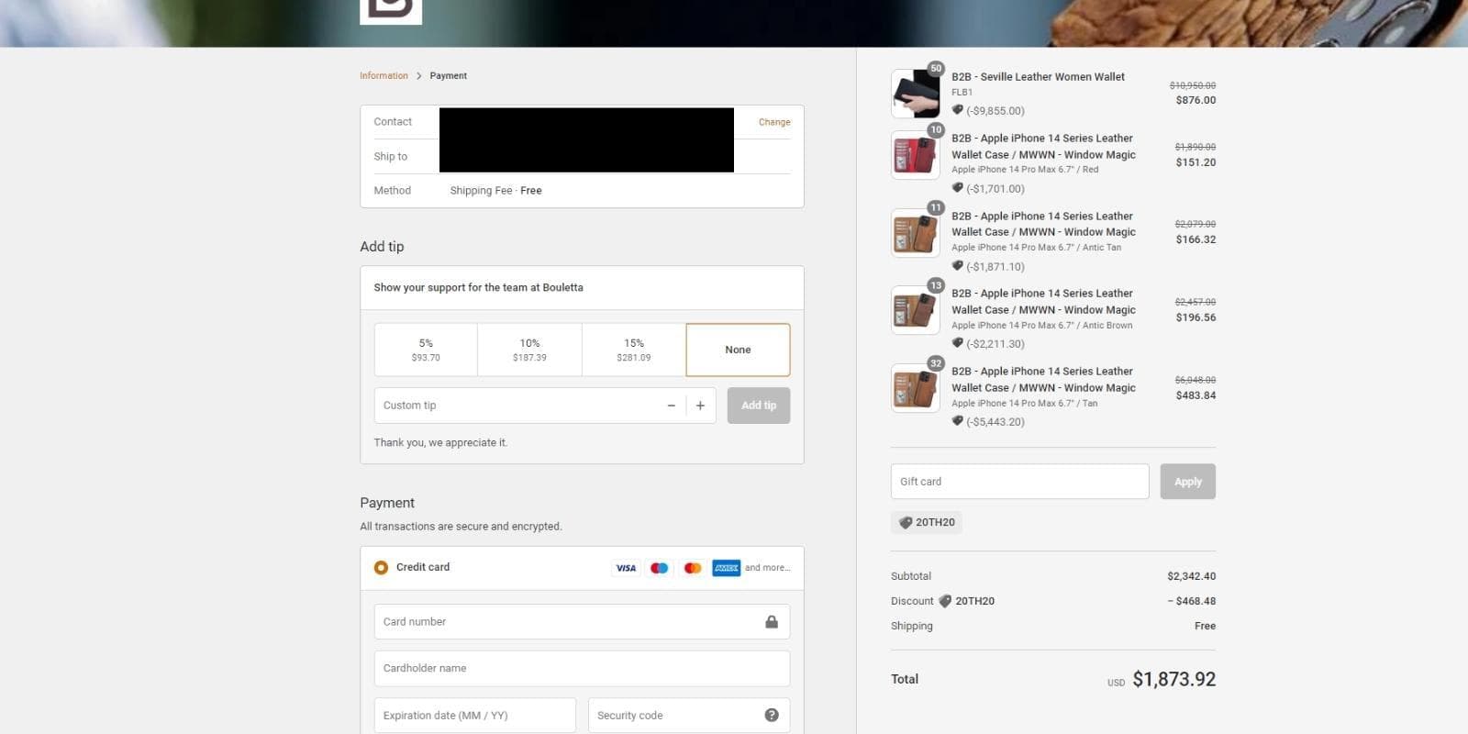This screenshot has width=1468, height=734.
Task: Select Credit card payment method
Action: (381, 568)
